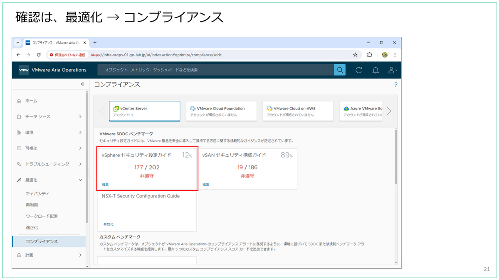
Task: Click the NSX-T Security Configuration Guide card
Action: (x=147, y=211)
